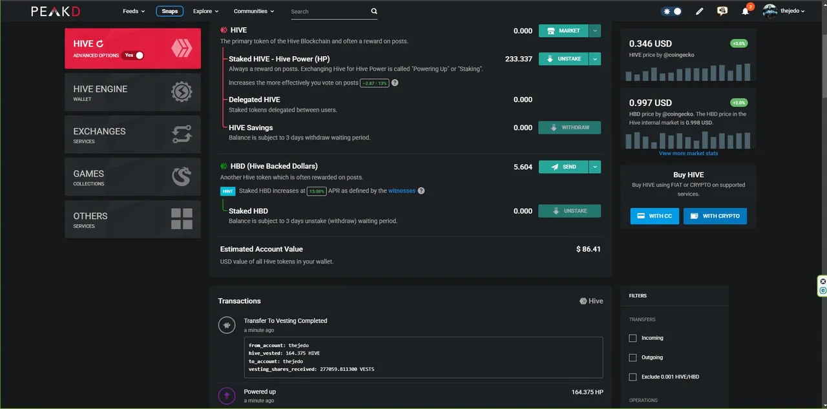The image size is (827, 409).
Task: Click the teal HINT label
Action: click(227, 191)
